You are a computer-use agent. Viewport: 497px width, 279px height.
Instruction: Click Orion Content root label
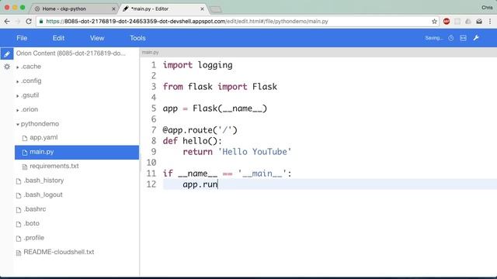[71, 53]
